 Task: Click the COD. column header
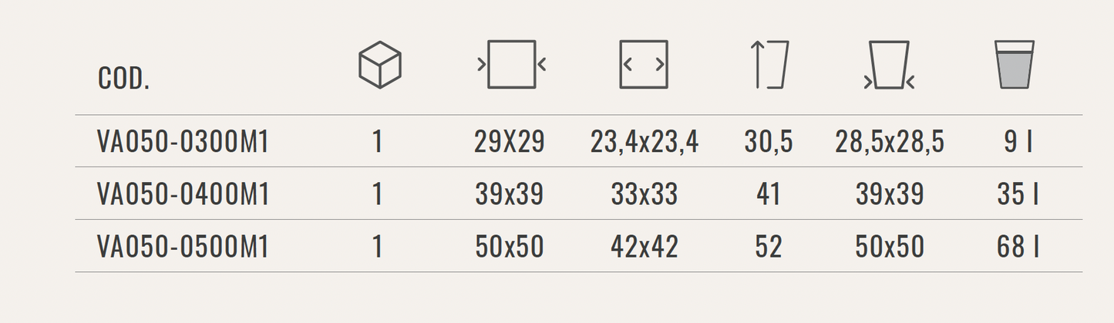point(123,79)
